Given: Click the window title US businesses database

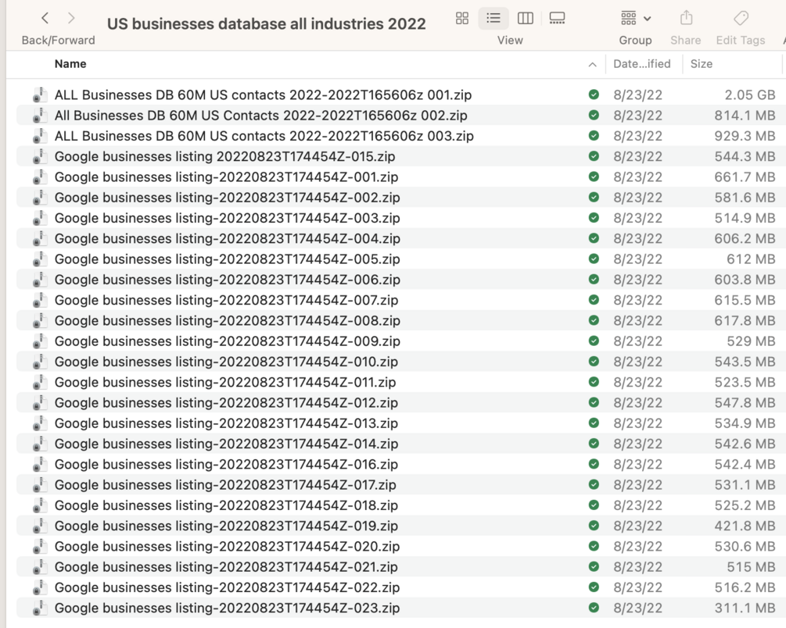Looking at the screenshot, I should (x=266, y=24).
